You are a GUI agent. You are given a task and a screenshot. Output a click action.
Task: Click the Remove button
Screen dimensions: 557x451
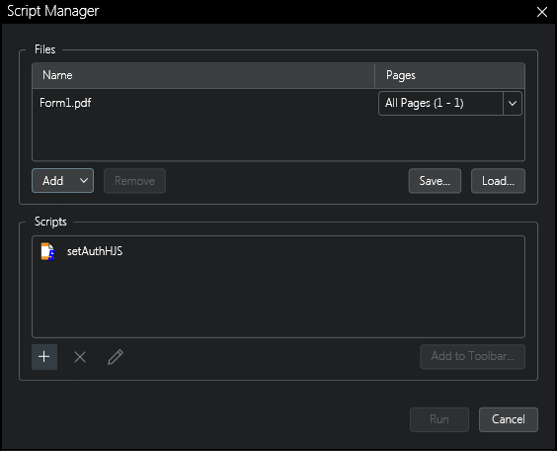tap(134, 181)
